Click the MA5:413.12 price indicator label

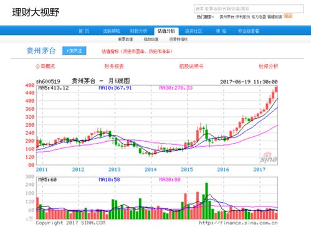[54, 88]
